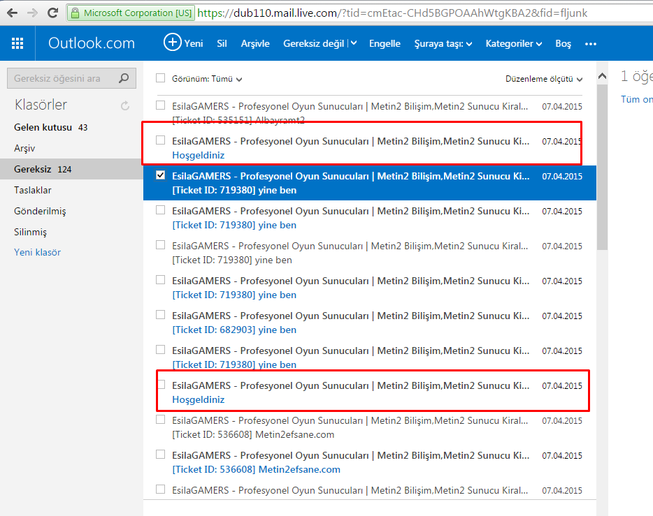Click the scrollbar up arrow
The image size is (653, 516).
[x=602, y=76]
